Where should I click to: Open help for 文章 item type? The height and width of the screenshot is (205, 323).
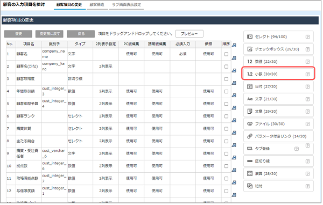tap(307, 112)
